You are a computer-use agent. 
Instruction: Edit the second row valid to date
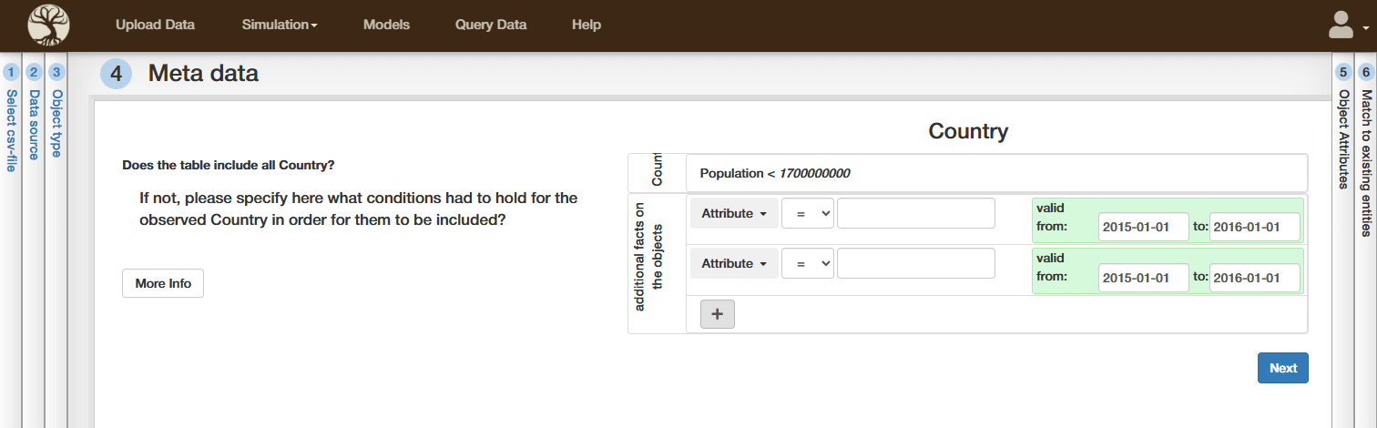1254,278
